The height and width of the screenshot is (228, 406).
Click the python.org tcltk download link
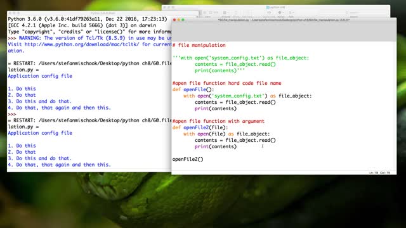click(82, 44)
